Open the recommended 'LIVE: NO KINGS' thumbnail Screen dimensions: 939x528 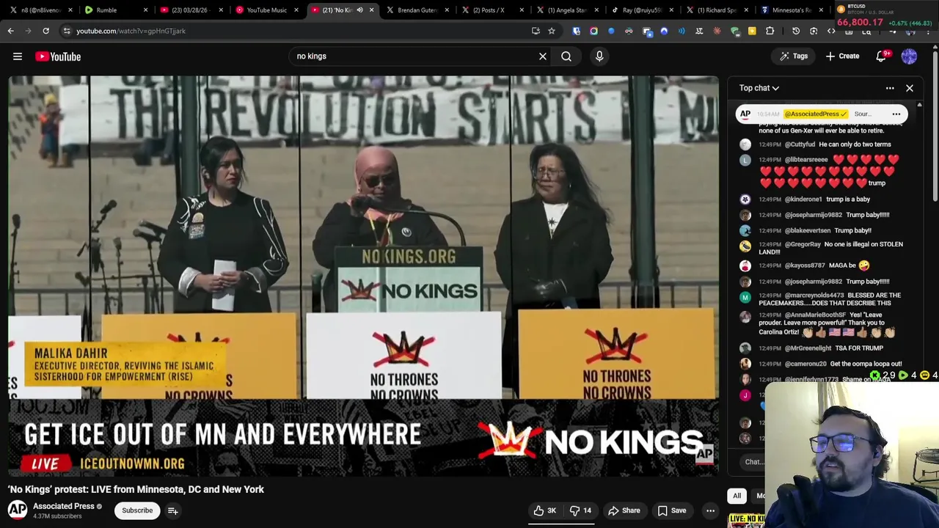(x=746, y=521)
